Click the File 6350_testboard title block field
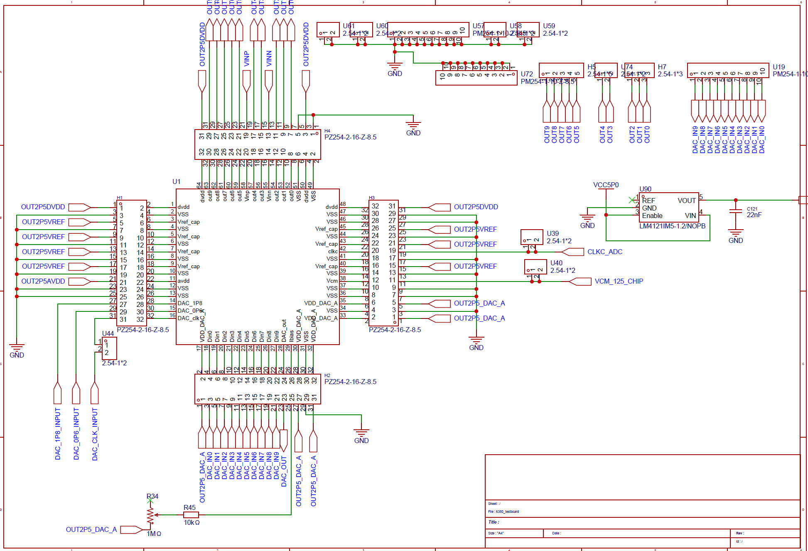Image resolution: width=808 pixels, height=551 pixels. tap(503, 512)
